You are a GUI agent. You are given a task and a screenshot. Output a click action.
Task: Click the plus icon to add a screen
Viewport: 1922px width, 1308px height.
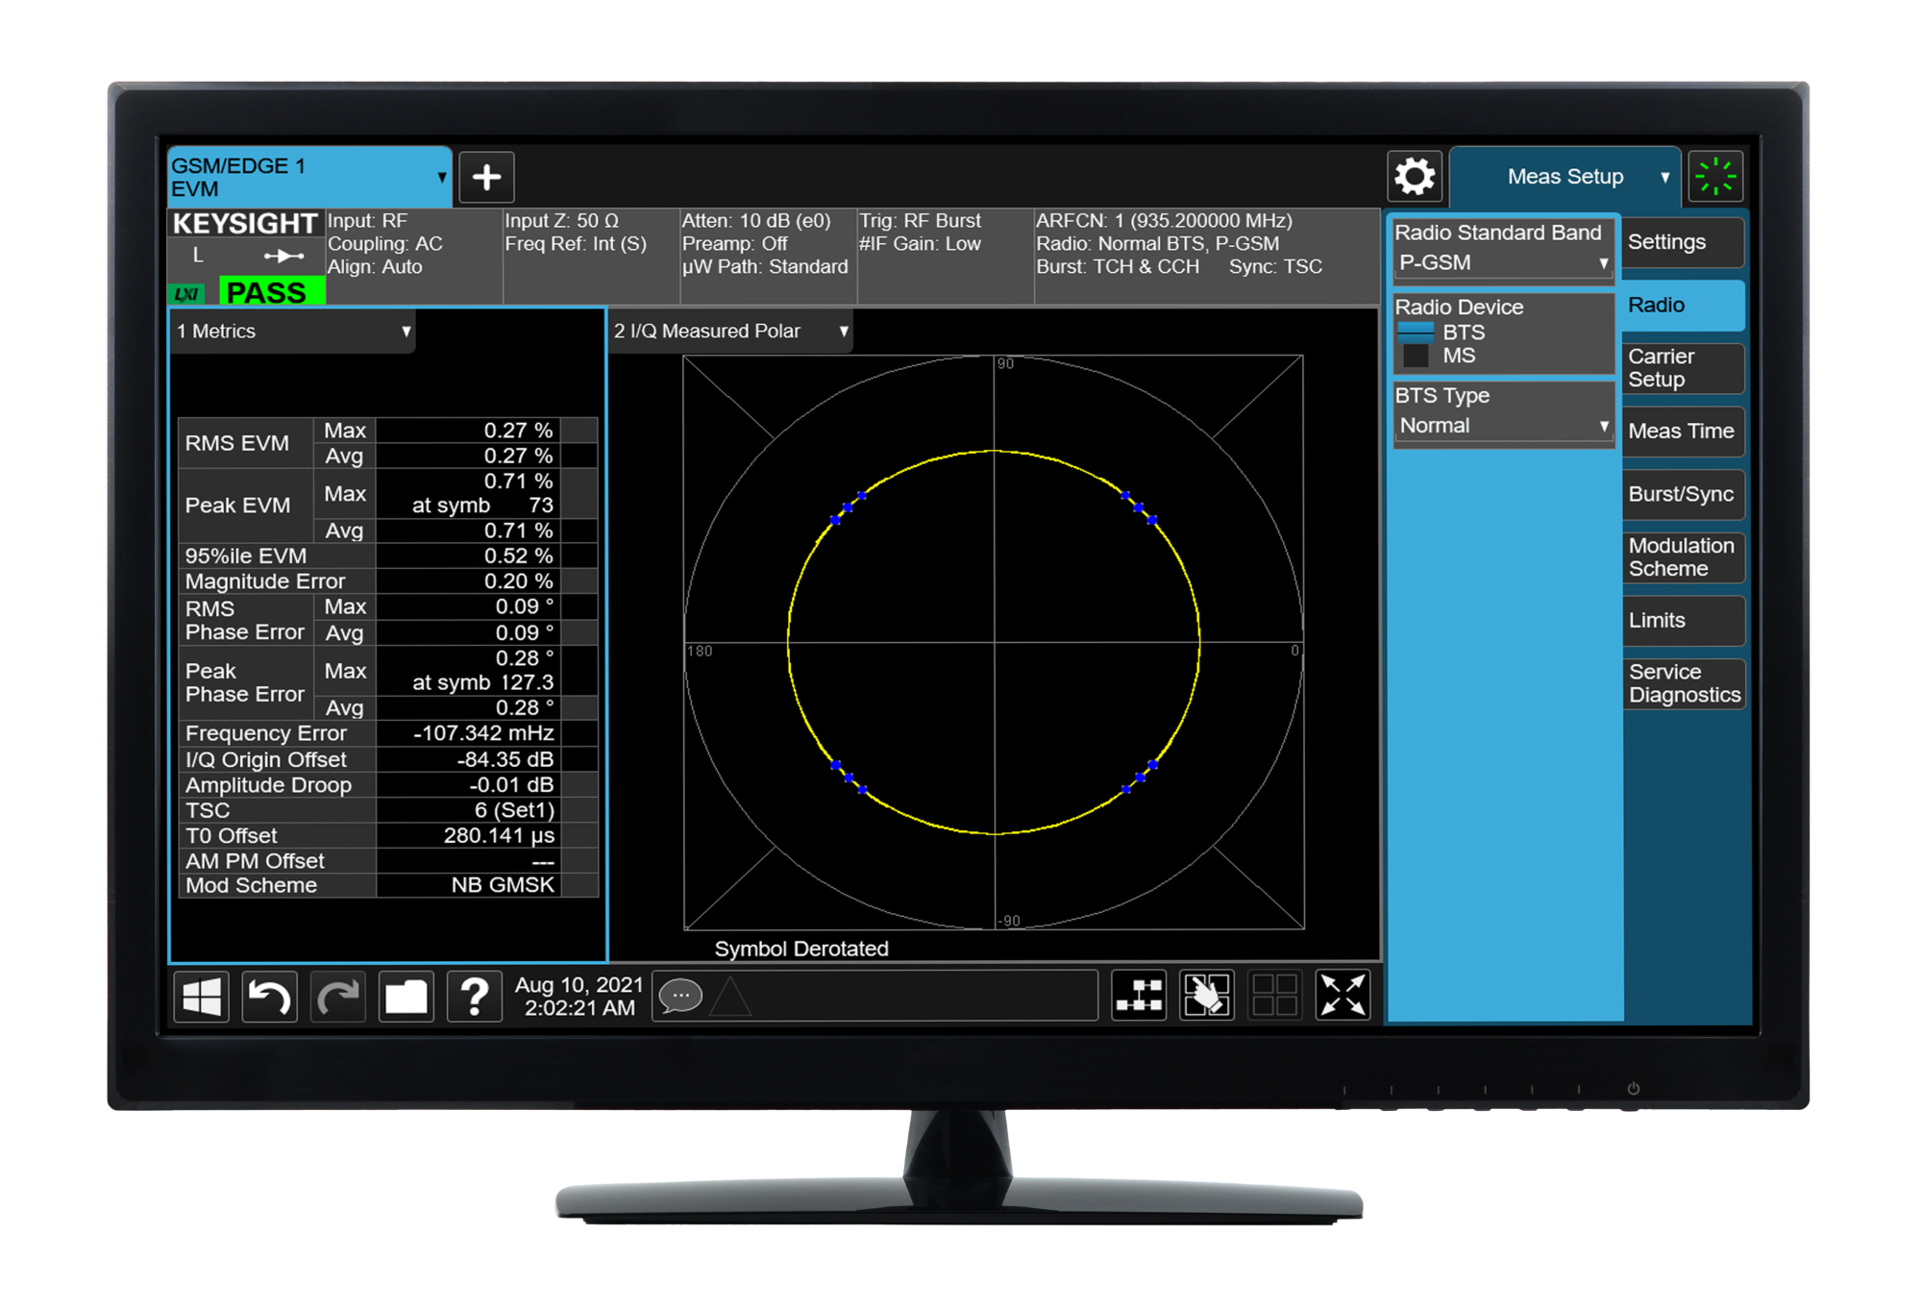point(486,177)
